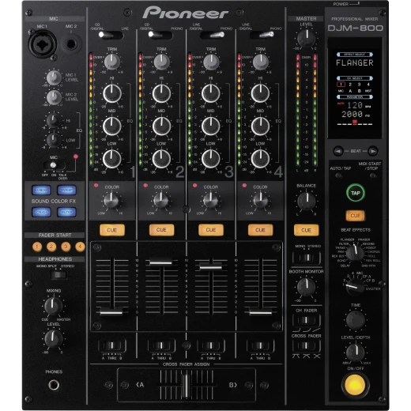Push the channel 2 CUE button

(x=161, y=230)
